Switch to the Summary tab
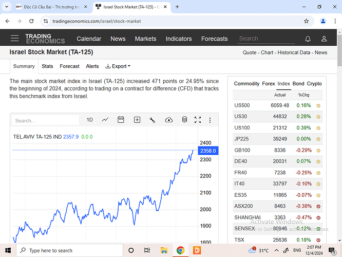 pyautogui.click(x=24, y=66)
